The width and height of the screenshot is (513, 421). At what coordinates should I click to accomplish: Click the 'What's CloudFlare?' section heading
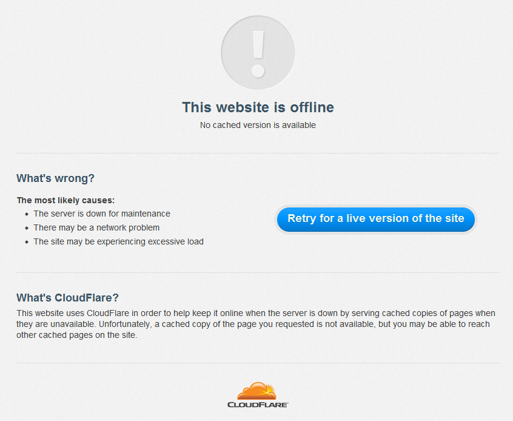67,298
